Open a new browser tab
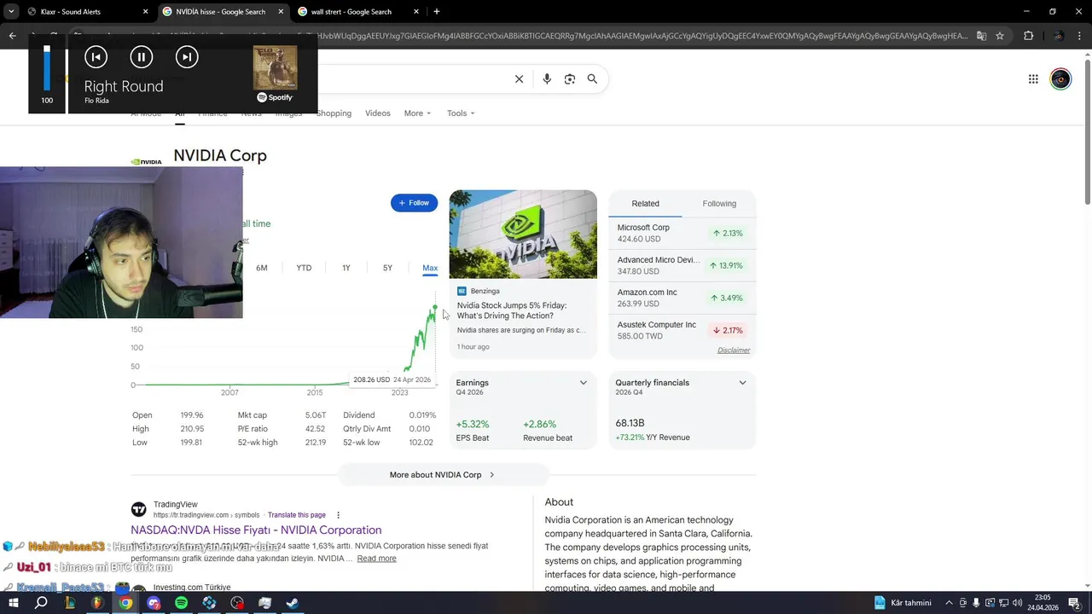 tap(437, 12)
